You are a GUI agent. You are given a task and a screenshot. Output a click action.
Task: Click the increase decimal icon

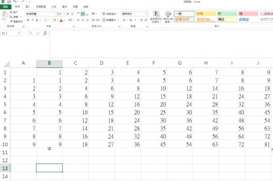141,20
